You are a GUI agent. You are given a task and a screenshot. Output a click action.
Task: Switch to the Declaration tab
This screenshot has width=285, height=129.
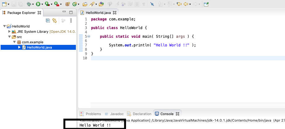[139, 114]
